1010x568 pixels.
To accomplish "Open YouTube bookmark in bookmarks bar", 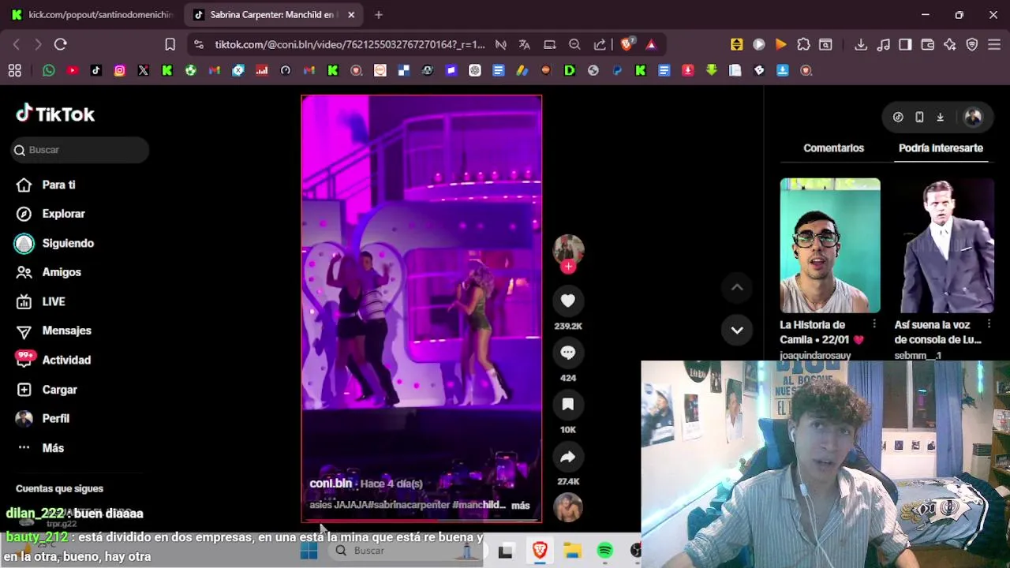I will 73,70.
